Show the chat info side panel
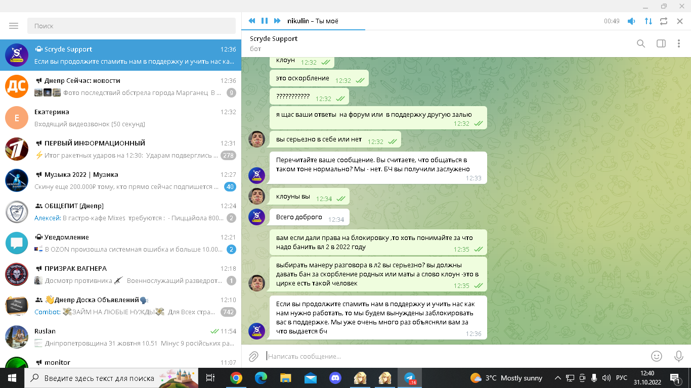The width and height of the screenshot is (691, 388). 661,43
